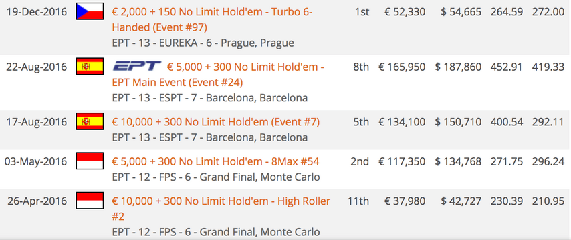This screenshot has height=240, width=571.
Task: Click the Spain flag beside 22-Aug-2016
Action: click(90, 67)
